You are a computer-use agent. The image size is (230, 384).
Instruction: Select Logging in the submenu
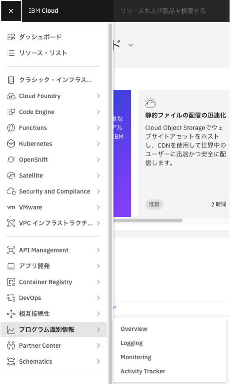click(x=131, y=343)
